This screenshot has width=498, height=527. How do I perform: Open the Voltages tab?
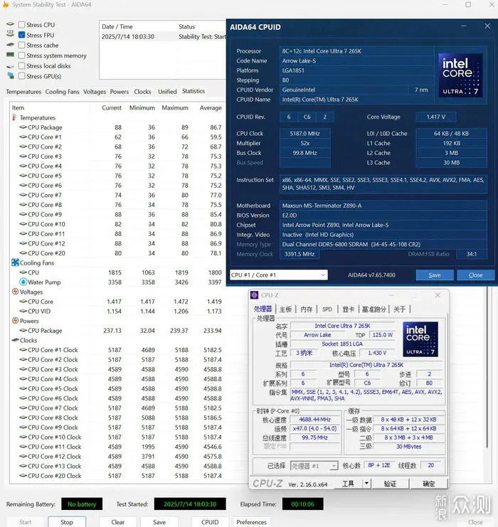95,92
